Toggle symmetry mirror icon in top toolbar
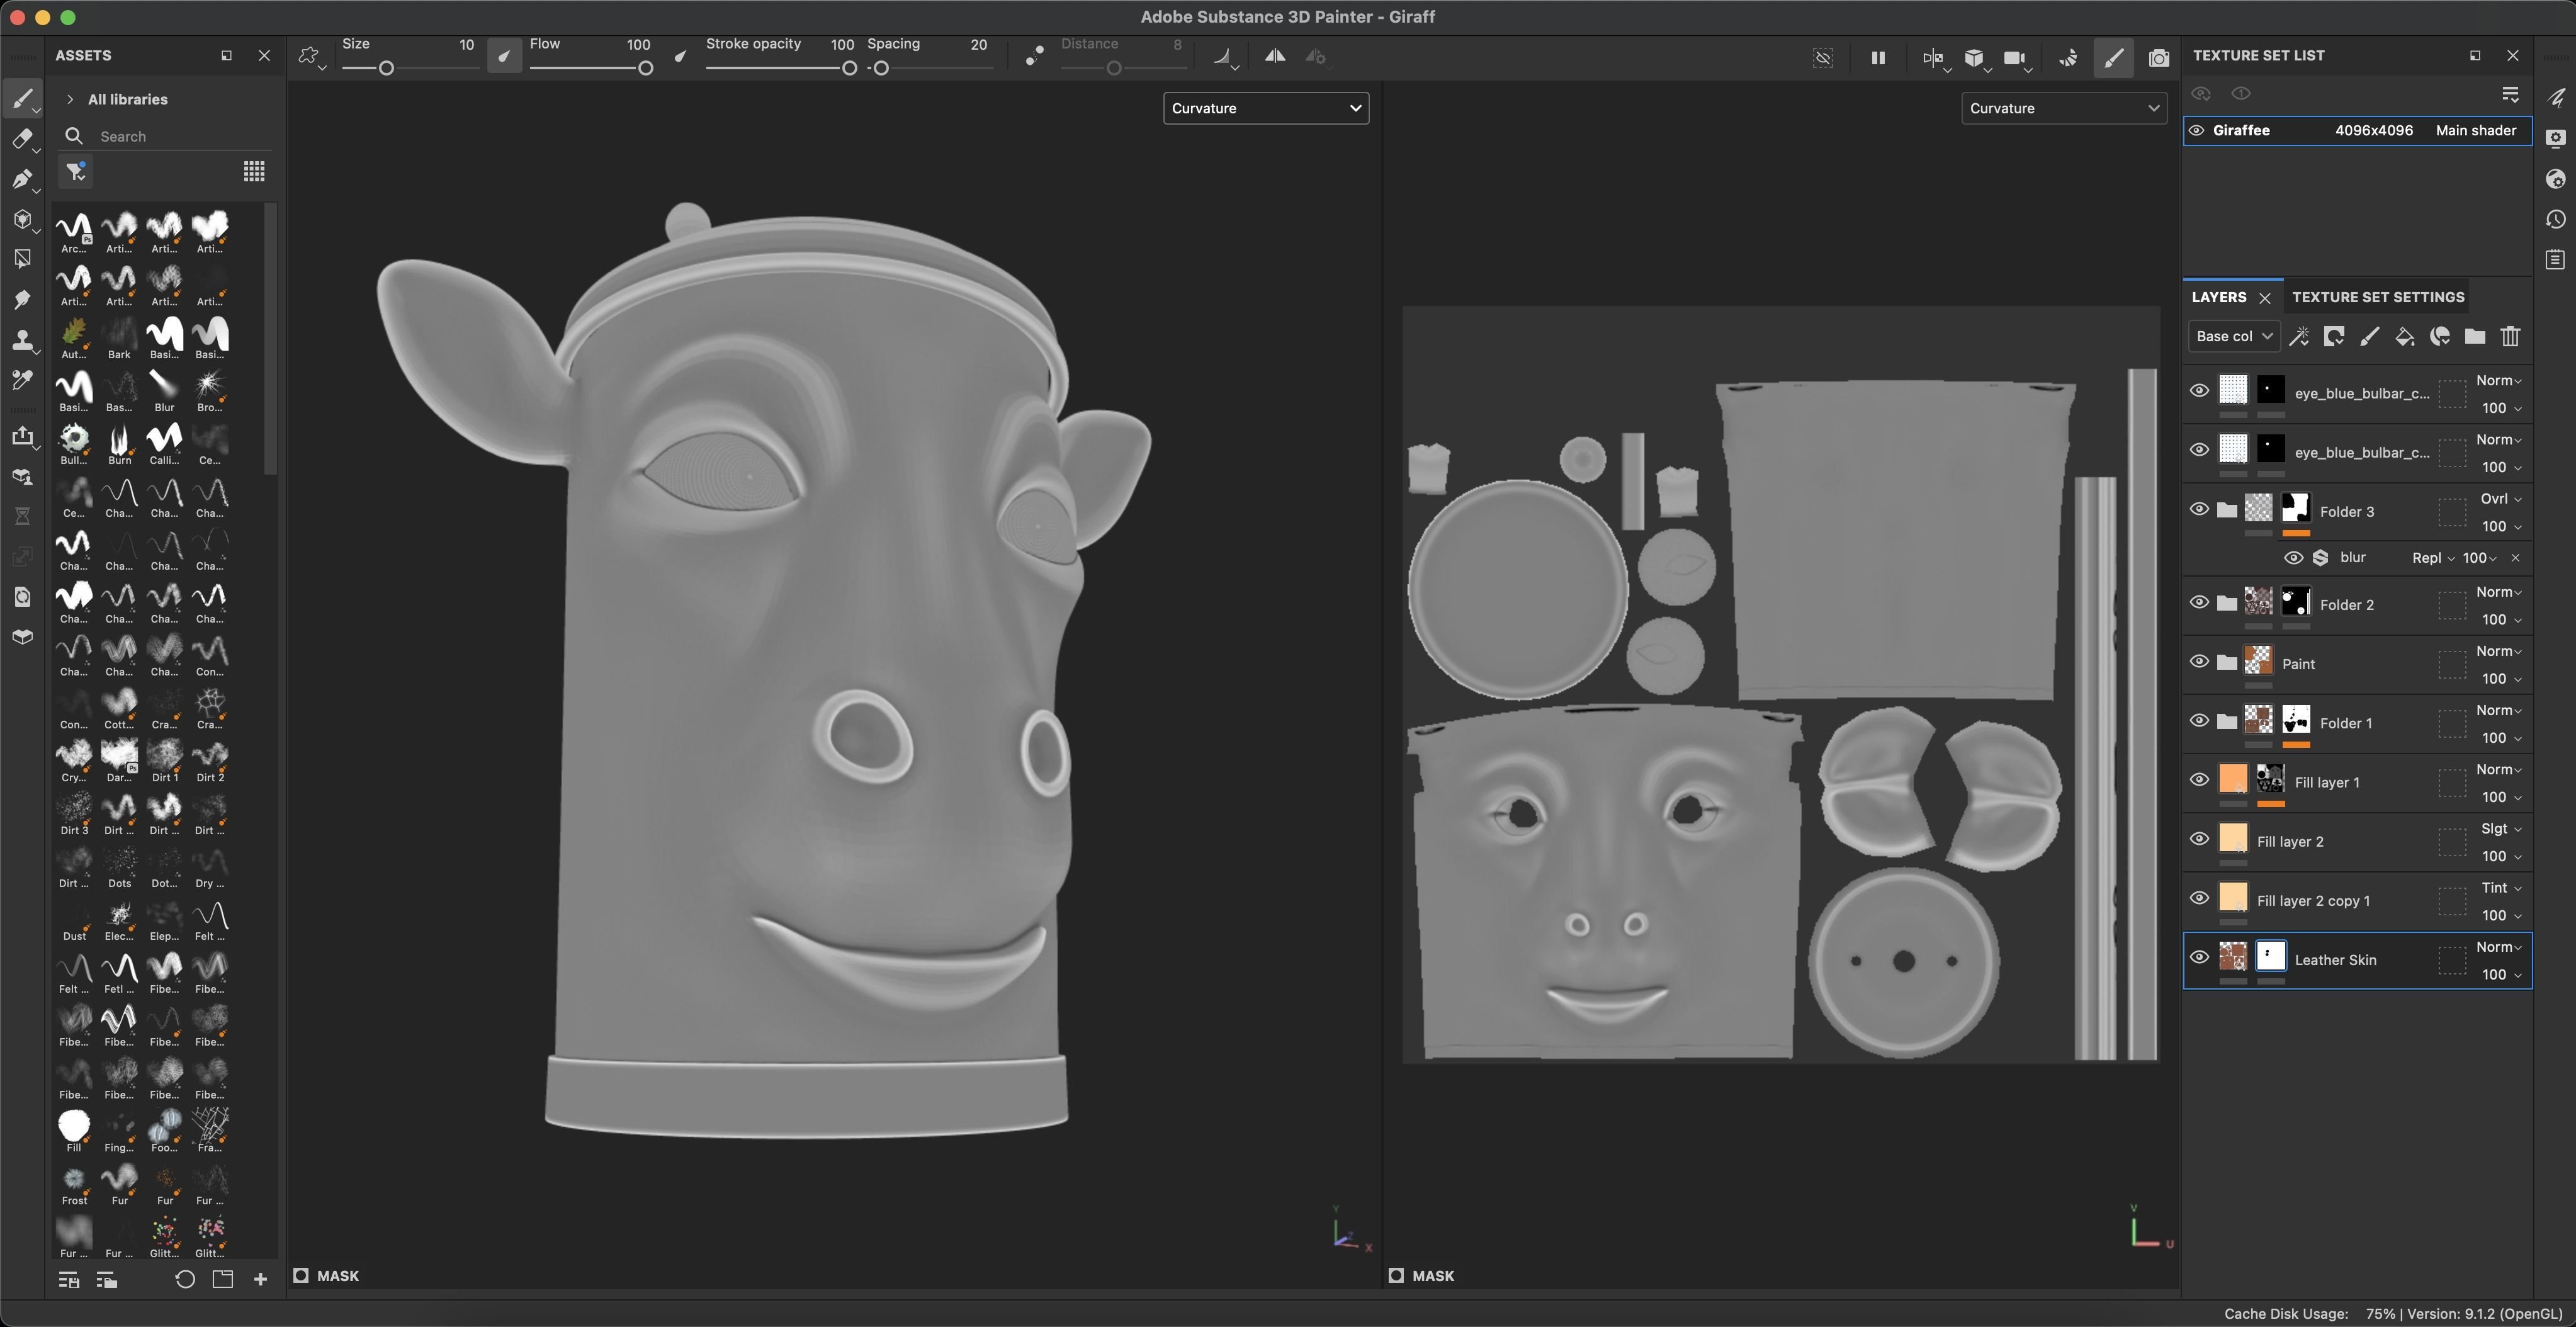Viewport: 2576px width, 1327px height. (x=1275, y=57)
